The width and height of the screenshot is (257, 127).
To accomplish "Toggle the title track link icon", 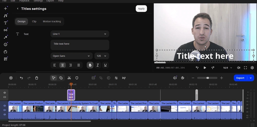I will (5, 97).
